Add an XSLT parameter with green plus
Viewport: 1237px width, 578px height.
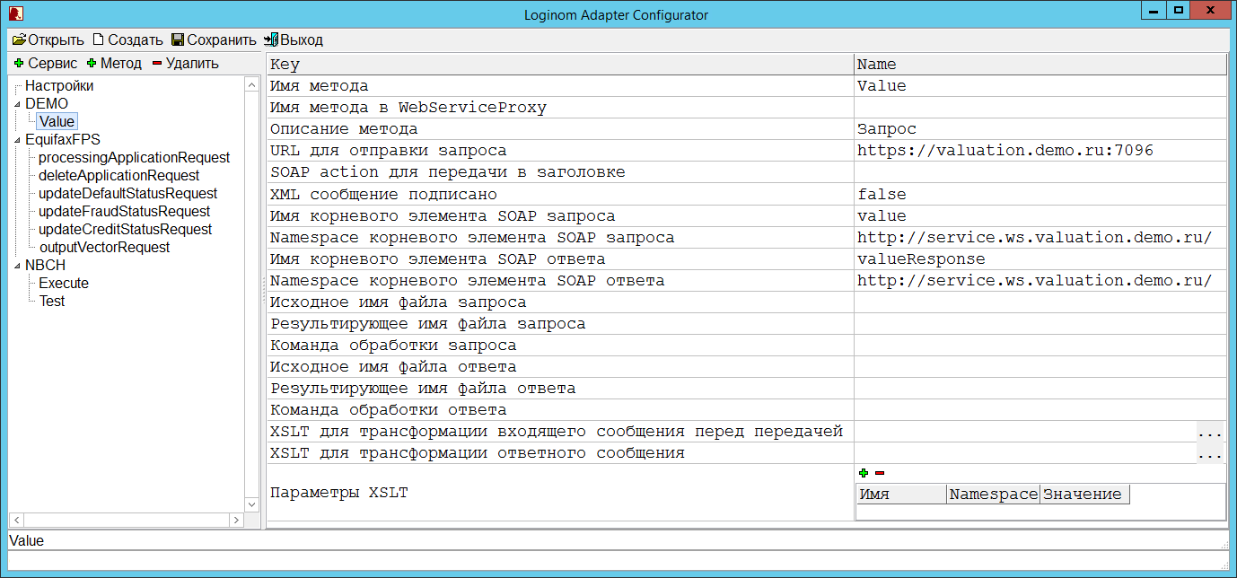point(864,473)
